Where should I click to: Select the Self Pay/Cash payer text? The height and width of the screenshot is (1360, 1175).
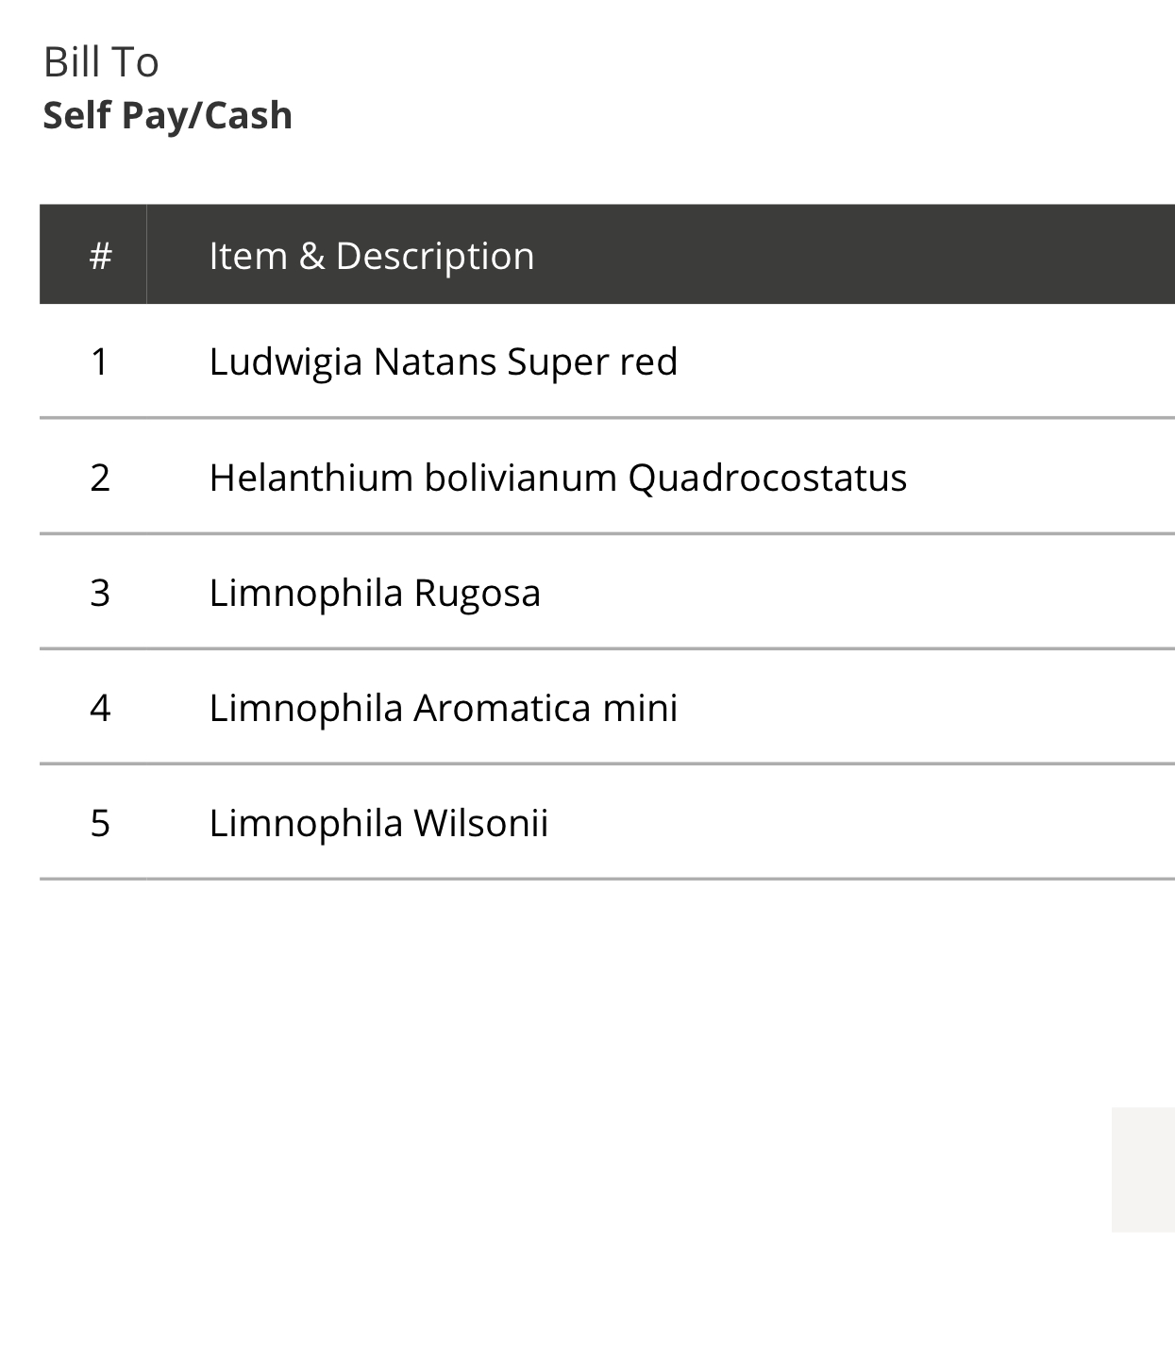pos(167,116)
